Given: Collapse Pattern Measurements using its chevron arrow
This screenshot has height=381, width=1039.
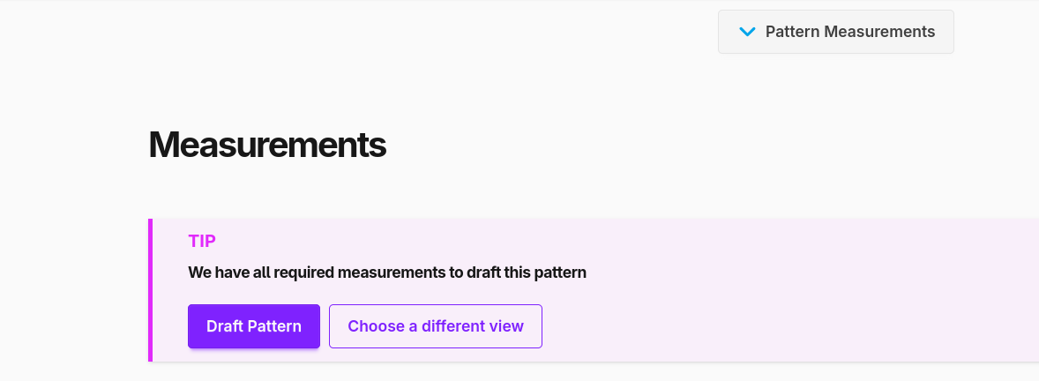Looking at the screenshot, I should [747, 32].
